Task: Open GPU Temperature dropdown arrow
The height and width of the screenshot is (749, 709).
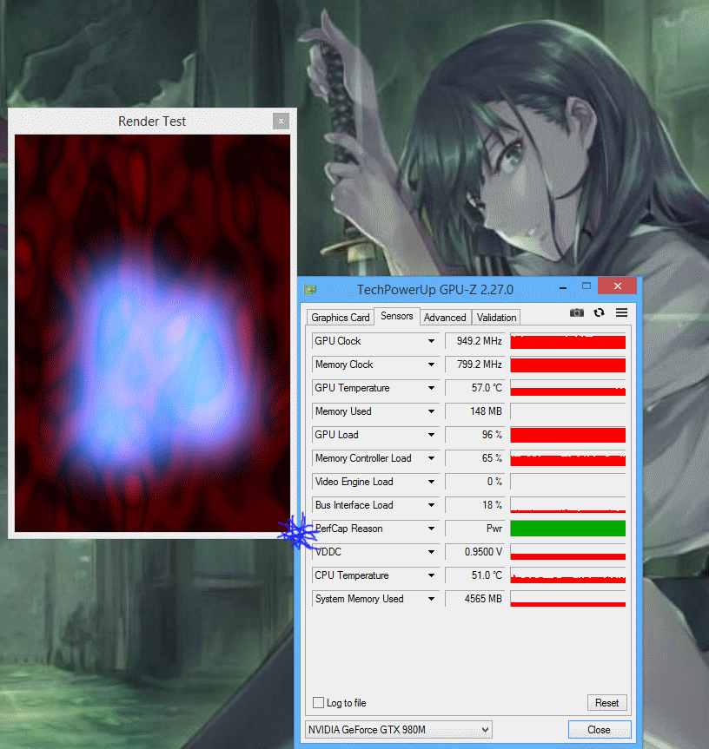Action: click(x=431, y=388)
